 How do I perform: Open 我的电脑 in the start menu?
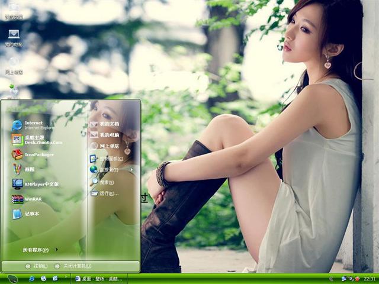click(x=105, y=135)
